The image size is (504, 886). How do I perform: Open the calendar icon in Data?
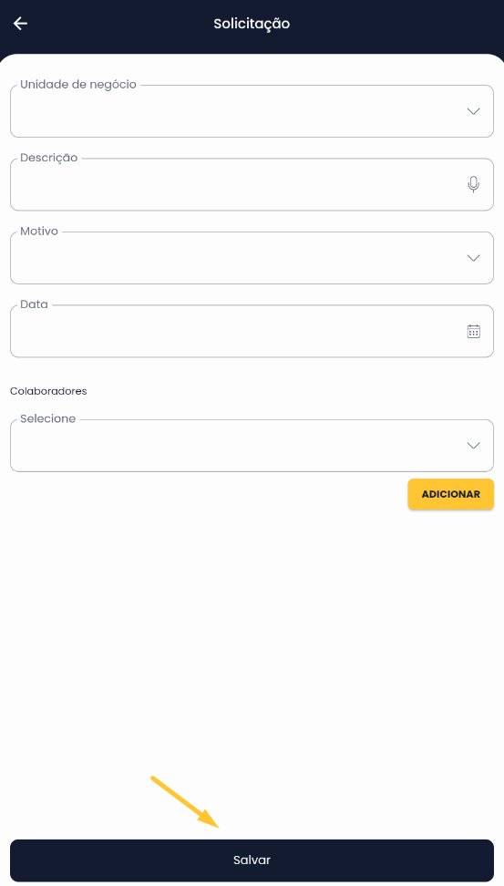[474, 331]
